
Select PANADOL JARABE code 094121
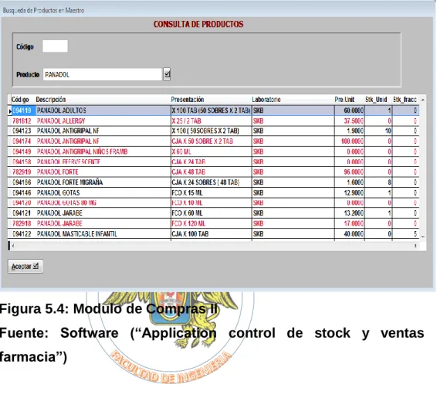(x=22, y=213)
